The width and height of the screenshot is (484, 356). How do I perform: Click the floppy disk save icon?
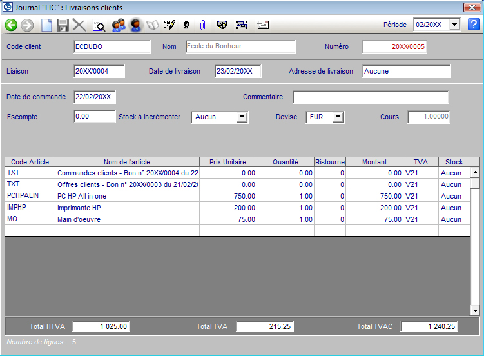pos(63,25)
